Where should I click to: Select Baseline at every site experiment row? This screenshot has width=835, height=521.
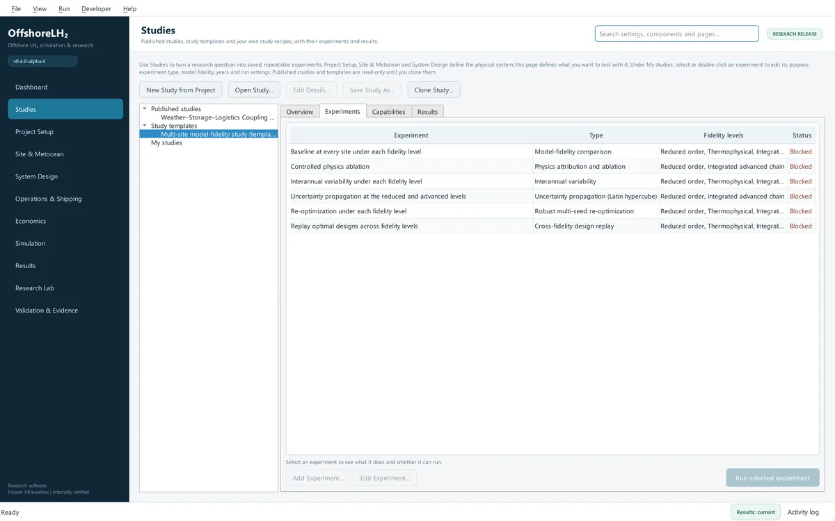point(552,151)
